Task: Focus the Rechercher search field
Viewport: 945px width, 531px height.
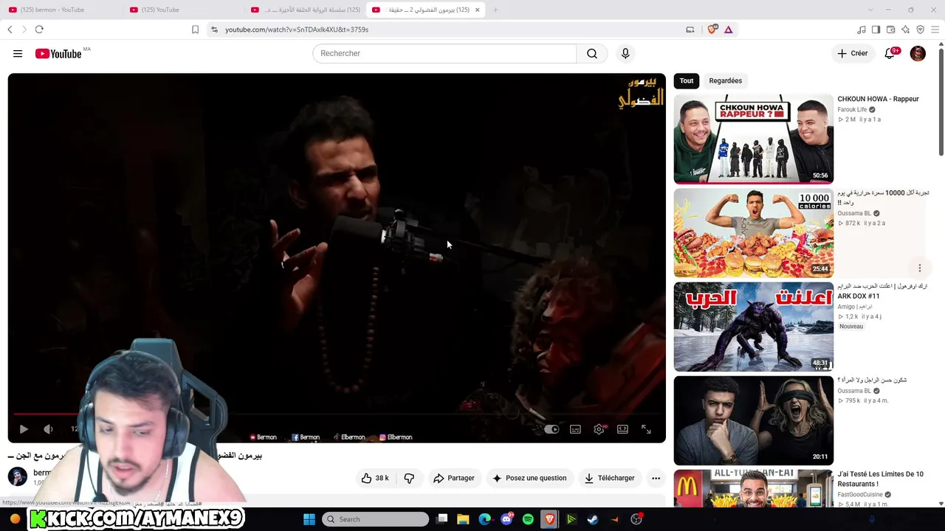Action: 444,54
